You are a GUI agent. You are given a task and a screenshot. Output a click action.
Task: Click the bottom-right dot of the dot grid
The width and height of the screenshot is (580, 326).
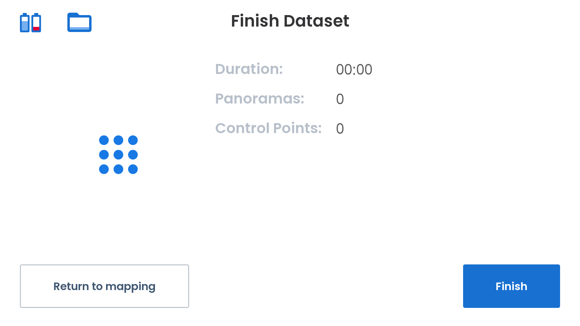[133, 169]
